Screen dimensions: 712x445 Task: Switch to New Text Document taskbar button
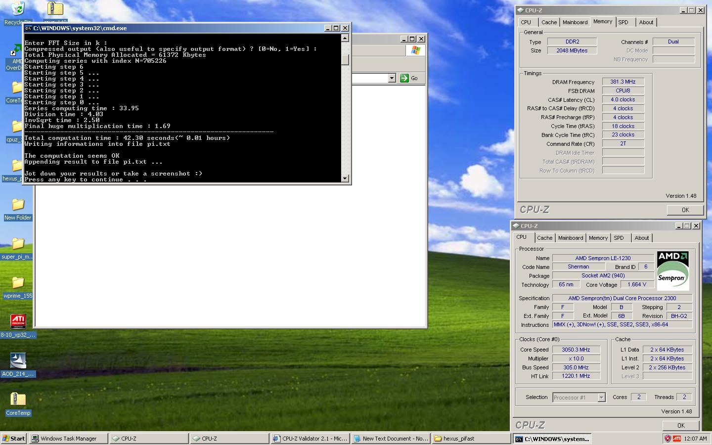pos(391,439)
